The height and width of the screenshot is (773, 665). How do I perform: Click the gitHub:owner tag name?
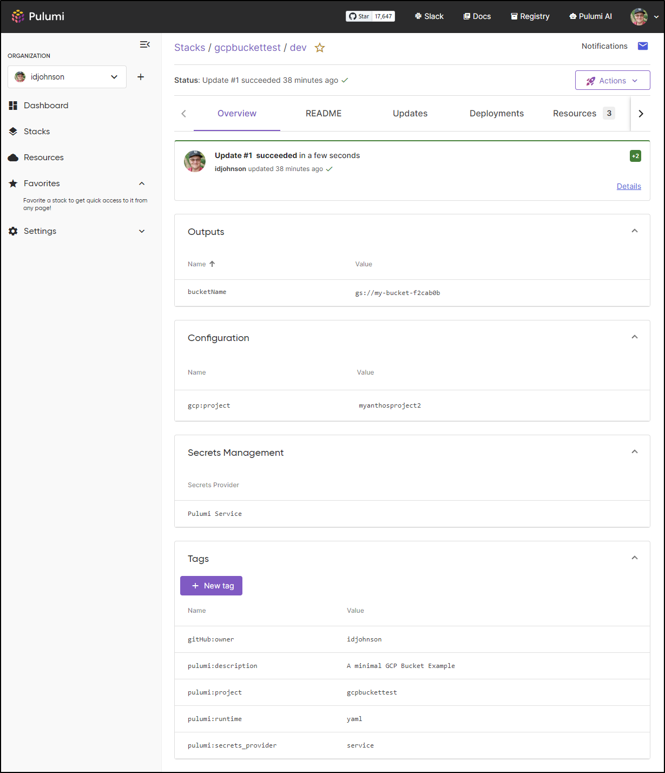(211, 639)
